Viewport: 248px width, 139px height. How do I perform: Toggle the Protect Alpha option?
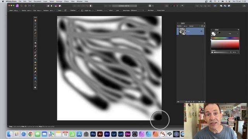tap(161, 10)
